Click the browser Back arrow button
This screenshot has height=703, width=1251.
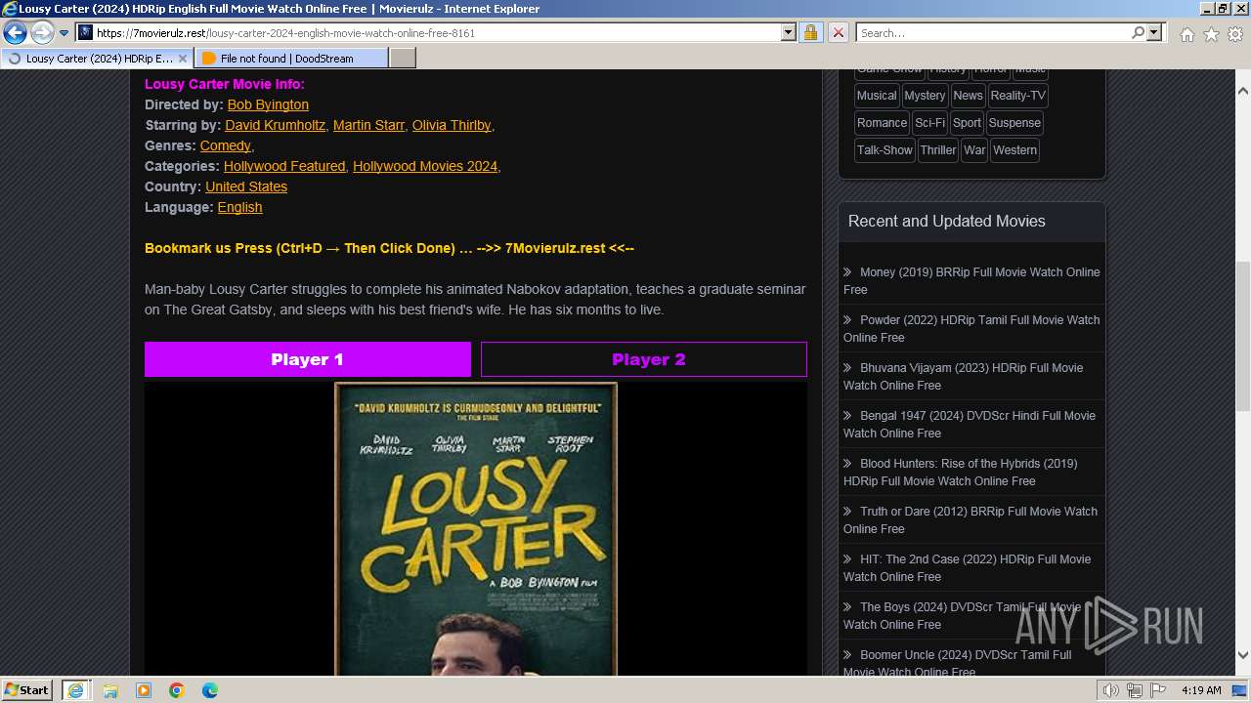15,33
